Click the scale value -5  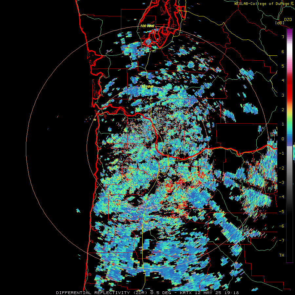point(282,212)
